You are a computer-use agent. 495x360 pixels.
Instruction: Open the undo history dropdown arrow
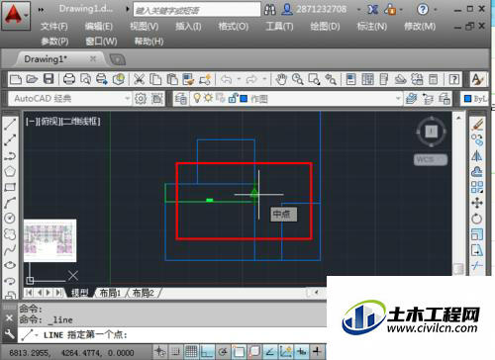point(239,79)
